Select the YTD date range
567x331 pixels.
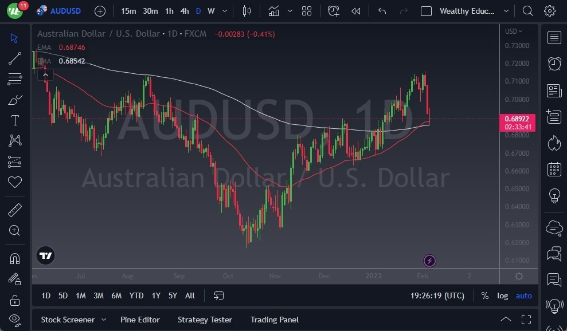(x=136, y=295)
